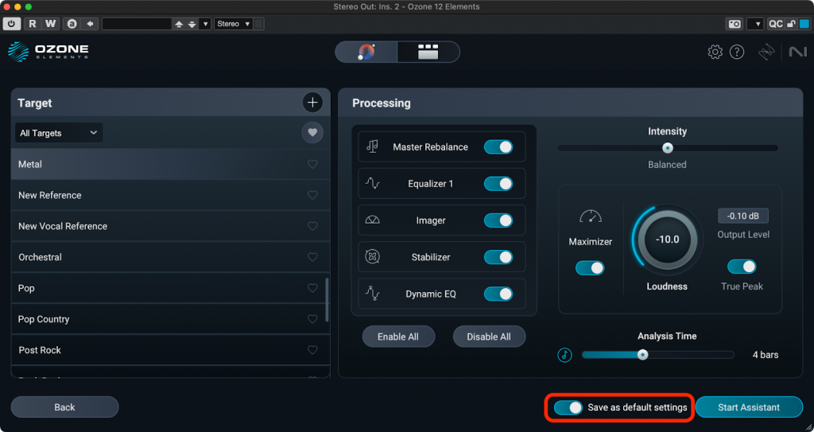Image resolution: width=814 pixels, height=432 pixels.
Task: Toggle the Imager module off
Action: click(x=498, y=220)
